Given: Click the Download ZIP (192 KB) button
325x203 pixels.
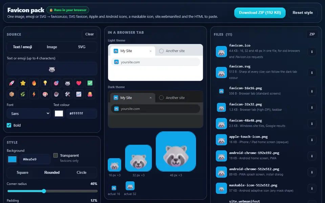Looking at the screenshot, I should tap(260, 13).
